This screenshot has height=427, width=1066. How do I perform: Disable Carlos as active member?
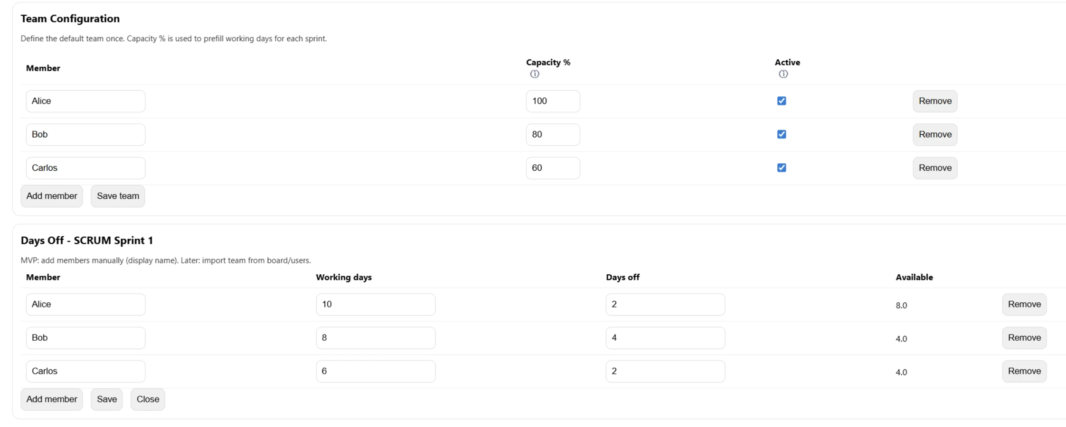click(782, 168)
